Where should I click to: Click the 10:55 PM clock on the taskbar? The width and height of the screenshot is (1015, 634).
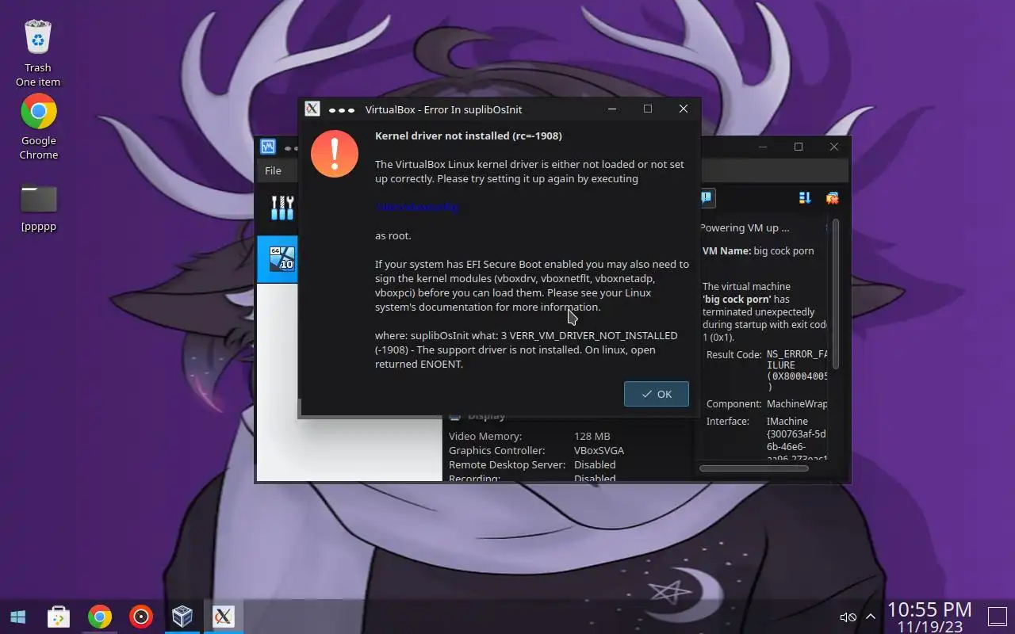(929, 609)
